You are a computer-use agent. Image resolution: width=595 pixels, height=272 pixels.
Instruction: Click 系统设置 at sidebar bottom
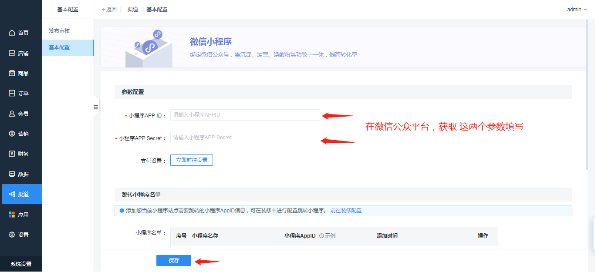pyautogui.click(x=21, y=264)
